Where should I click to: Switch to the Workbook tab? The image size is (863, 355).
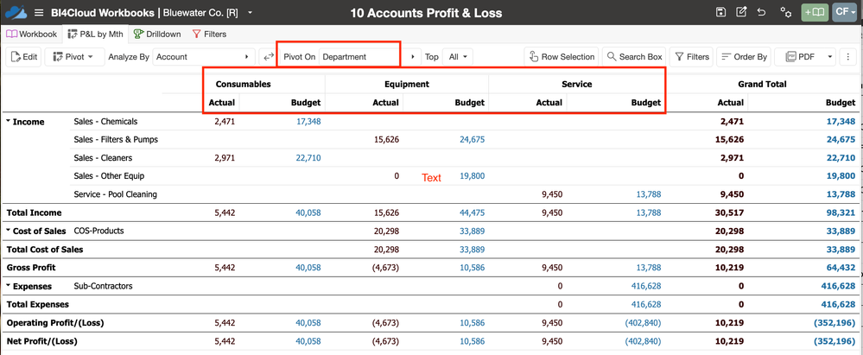pos(32,35)
